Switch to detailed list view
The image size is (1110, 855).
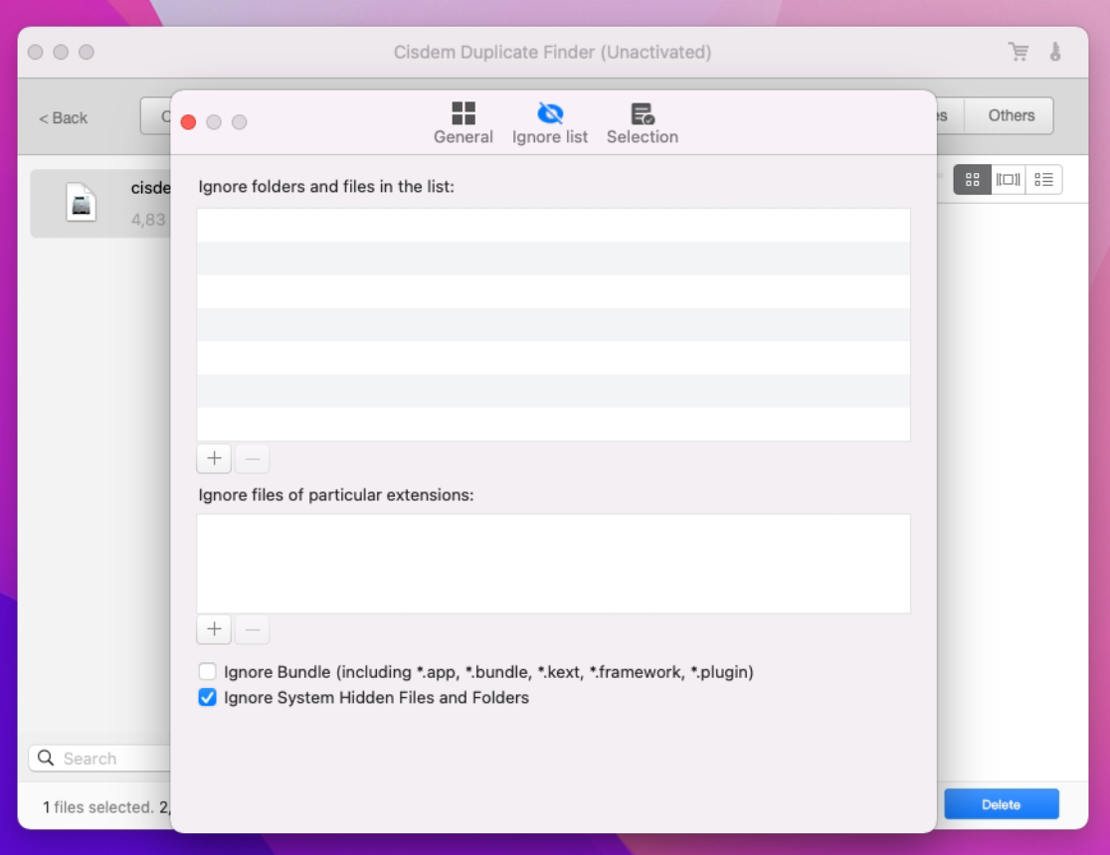coord(1043,180)
